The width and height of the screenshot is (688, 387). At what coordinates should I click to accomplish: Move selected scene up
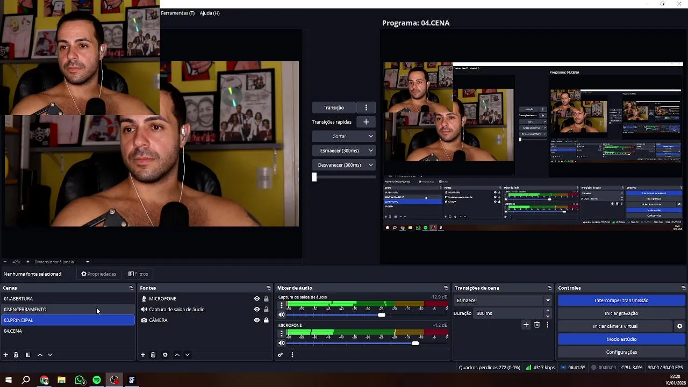pos(40,355)
